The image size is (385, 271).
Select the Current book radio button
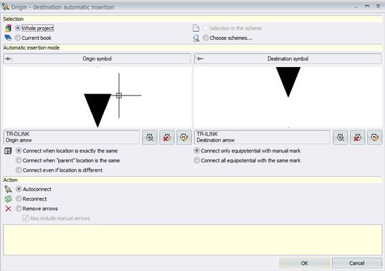point(18,38)
